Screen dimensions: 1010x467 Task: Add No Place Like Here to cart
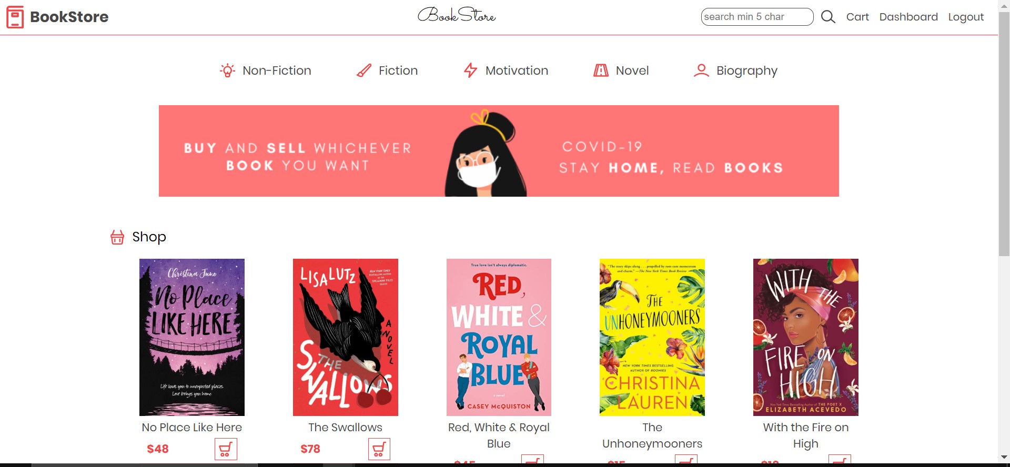[226, 449]
